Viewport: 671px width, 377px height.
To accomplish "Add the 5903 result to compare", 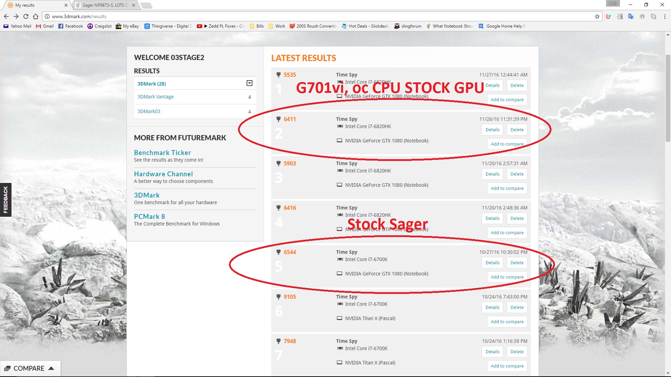I will (507, 188).
